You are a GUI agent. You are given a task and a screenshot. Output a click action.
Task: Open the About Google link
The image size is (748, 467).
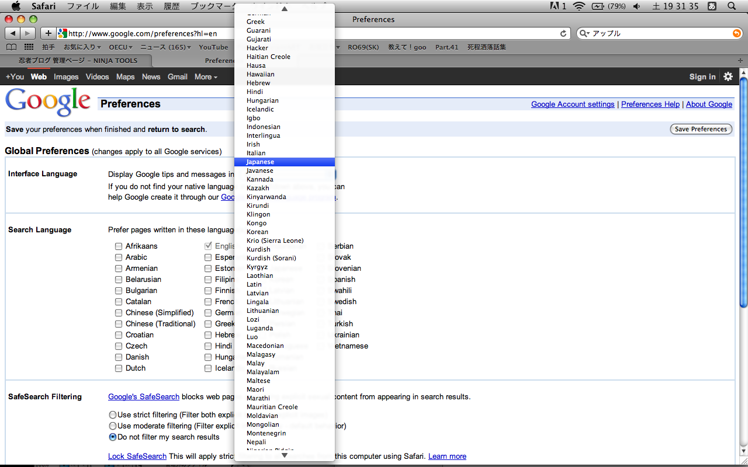point(709,104)
